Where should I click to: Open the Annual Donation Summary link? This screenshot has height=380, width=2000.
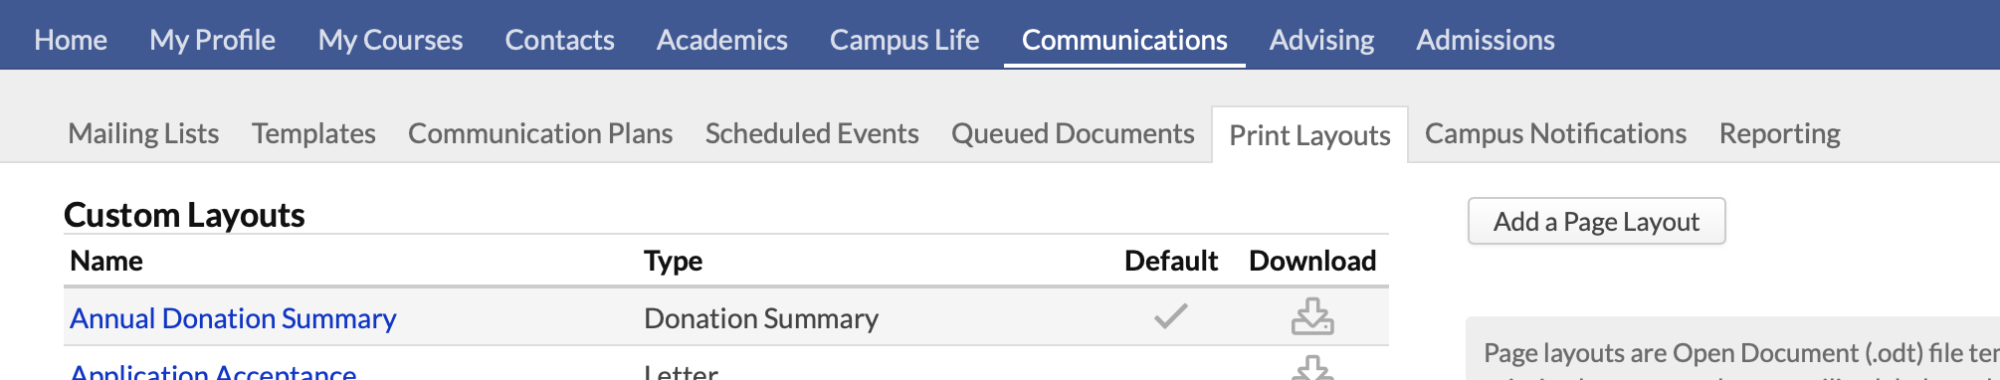coord(233,318)
